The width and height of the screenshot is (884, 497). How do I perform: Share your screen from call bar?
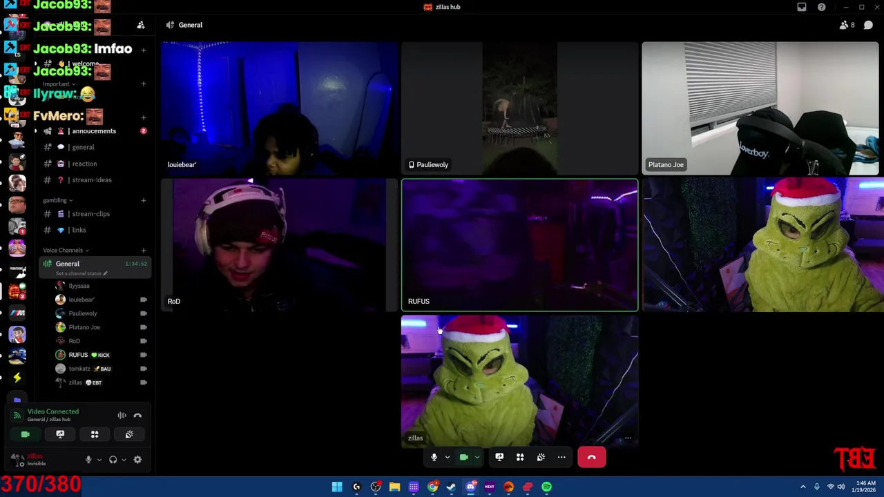tap(499, 457)
